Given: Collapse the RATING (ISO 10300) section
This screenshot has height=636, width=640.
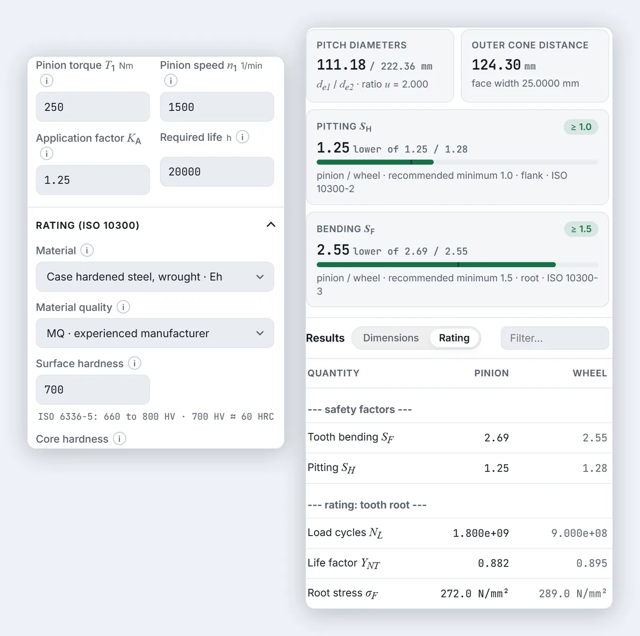Looking at the screenshot, I should [271, 225].
